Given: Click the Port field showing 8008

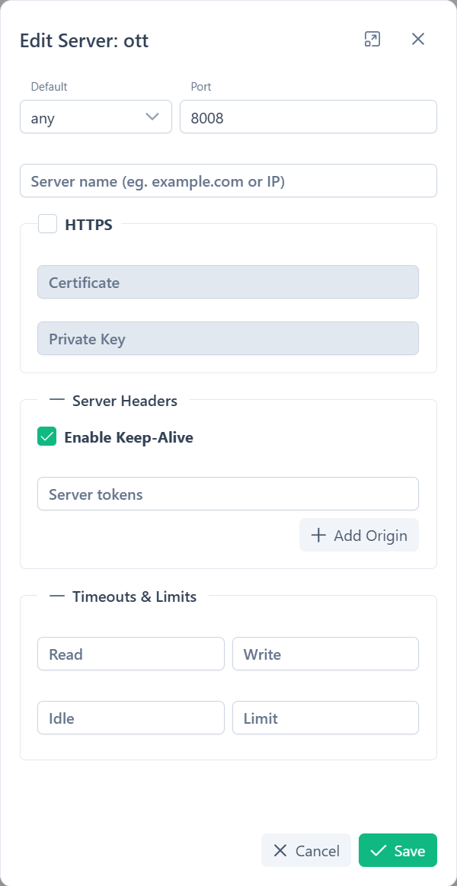Looking at the screenshot, I should (x=308, y=116).
